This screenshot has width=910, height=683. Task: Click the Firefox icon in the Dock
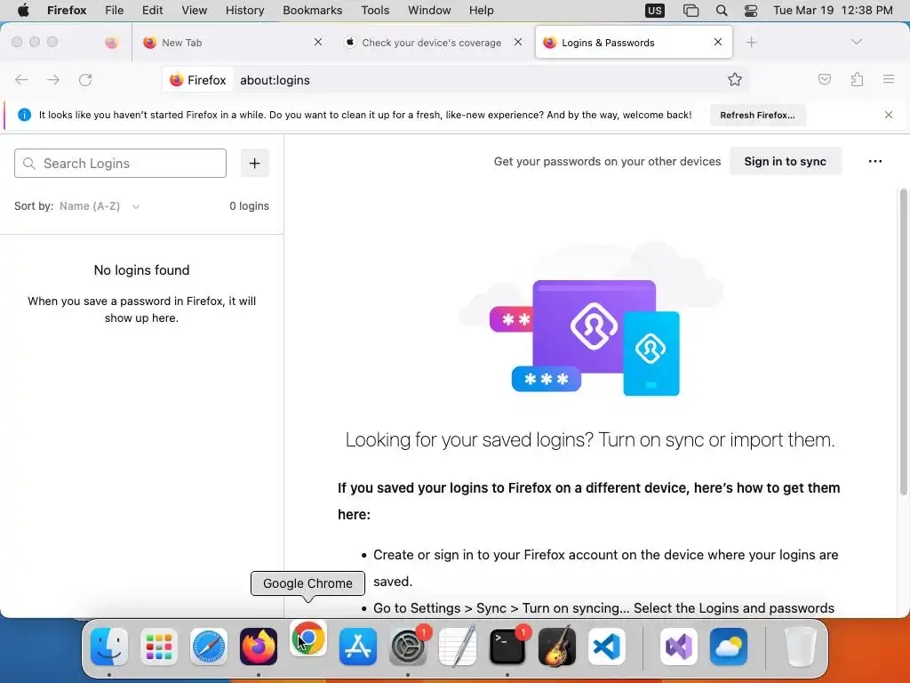coord(259,647)
